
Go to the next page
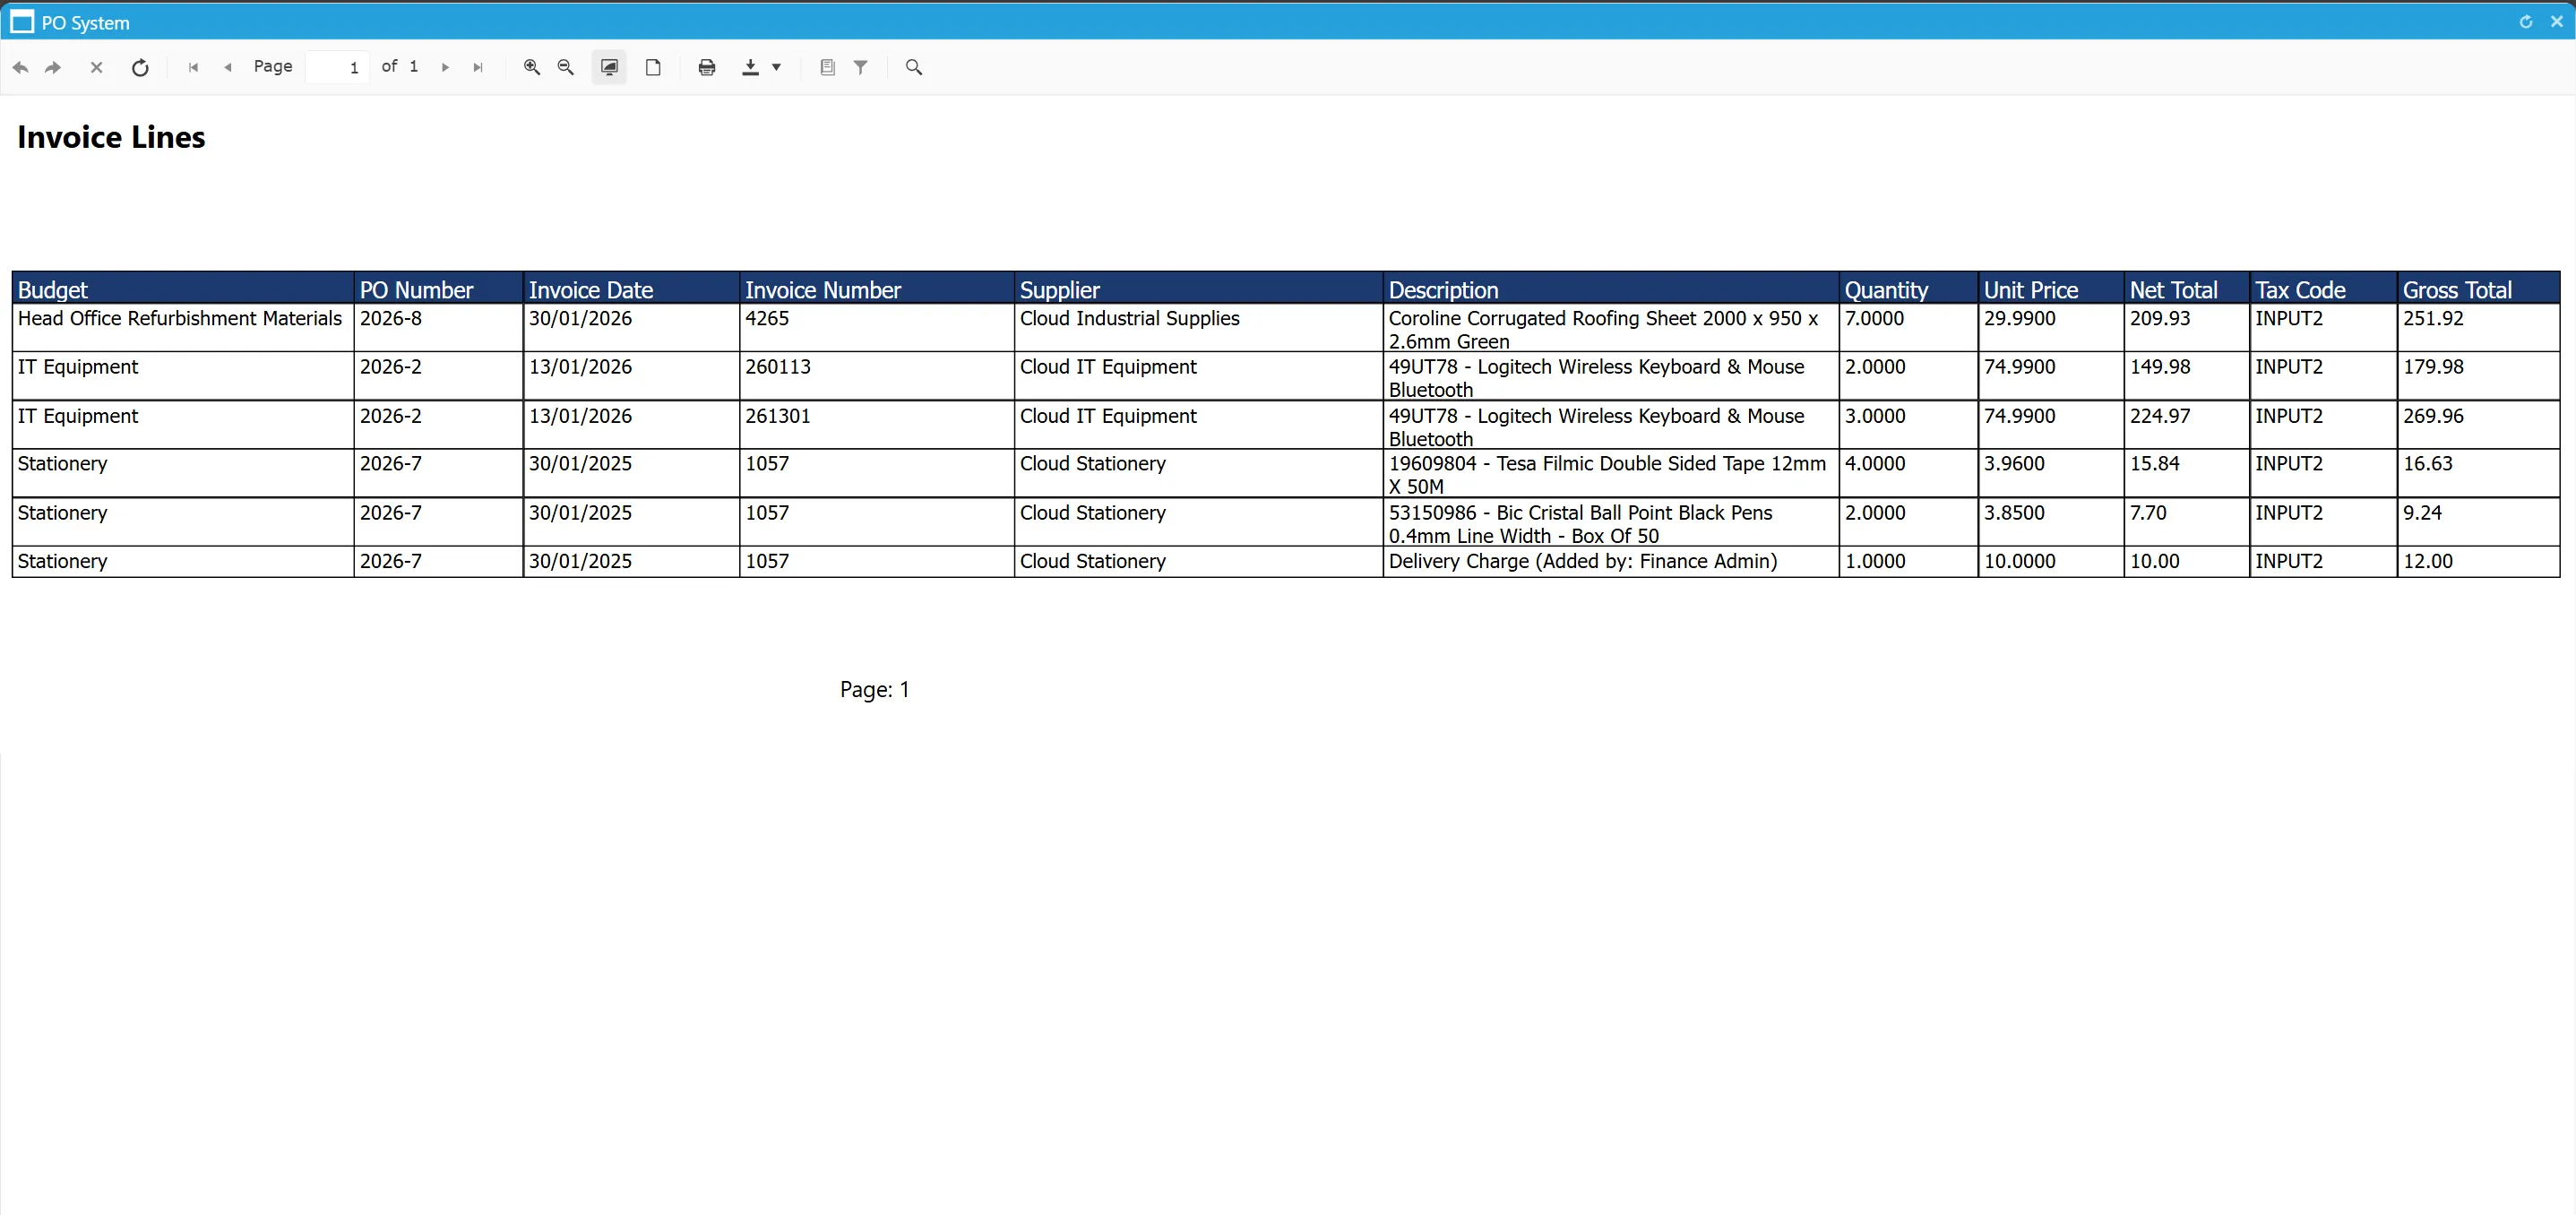coord(445,67)
